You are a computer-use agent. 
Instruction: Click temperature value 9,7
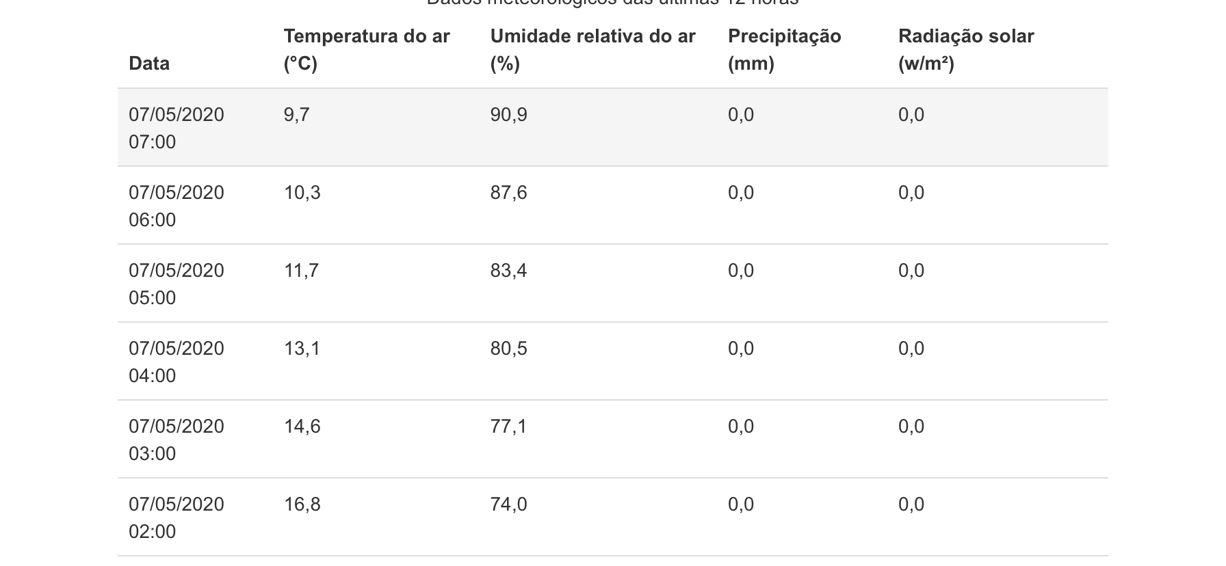click(297, 114)
